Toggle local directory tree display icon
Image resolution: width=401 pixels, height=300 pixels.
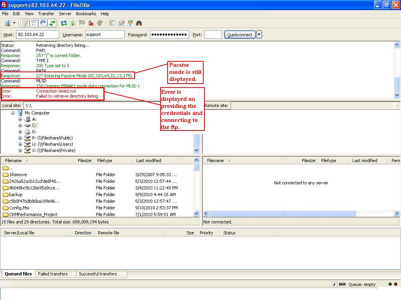pyautogui.click(x=34, y=23)
